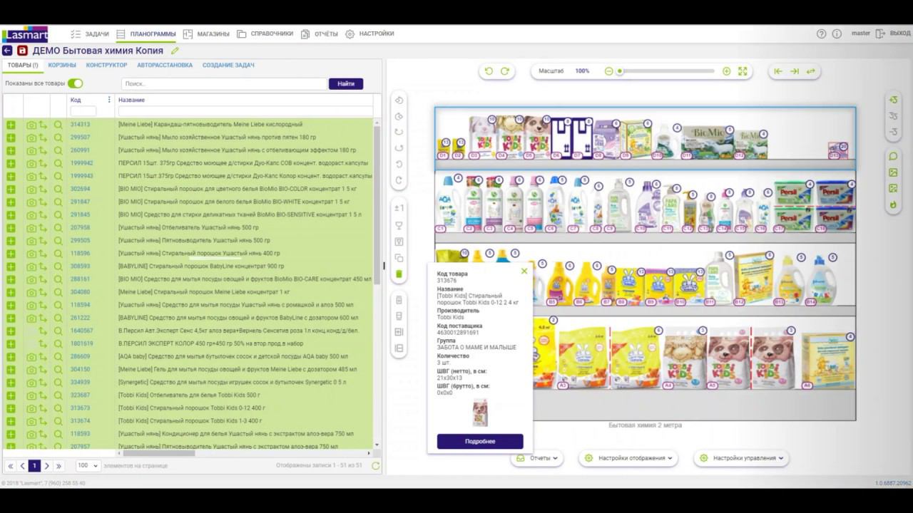Redo the planogram action in top toolbar

(505, 71)
